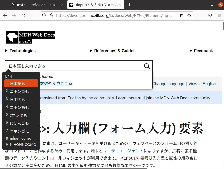
Task: Open reader view from the address bar
Action: tap(182, 15)
